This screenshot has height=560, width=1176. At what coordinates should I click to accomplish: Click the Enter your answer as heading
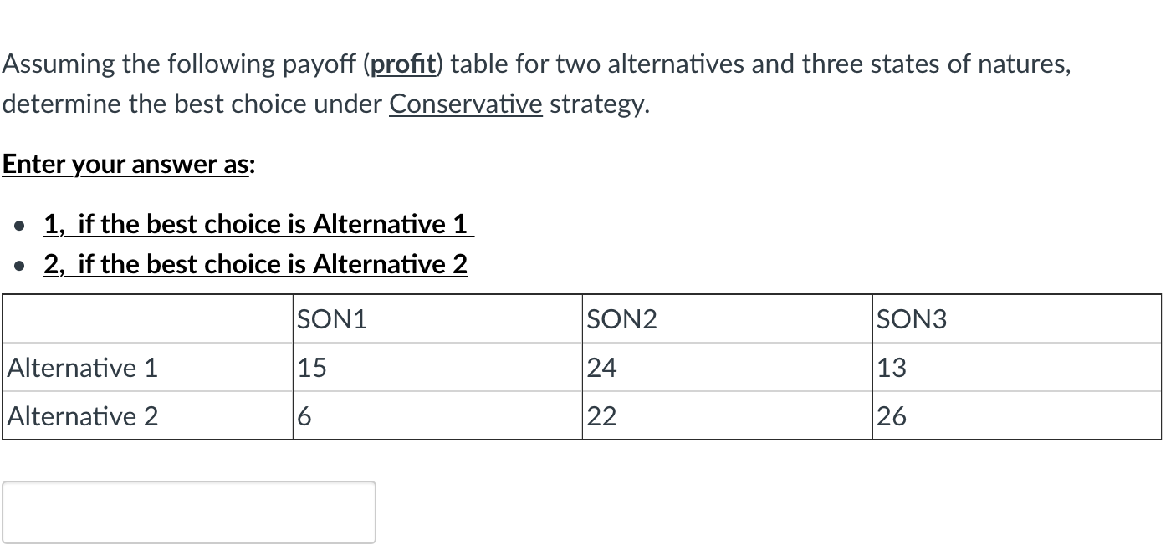126,165
